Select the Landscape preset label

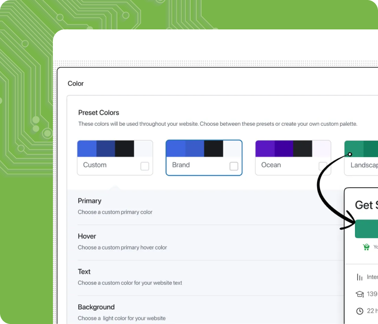click(364, 165)
